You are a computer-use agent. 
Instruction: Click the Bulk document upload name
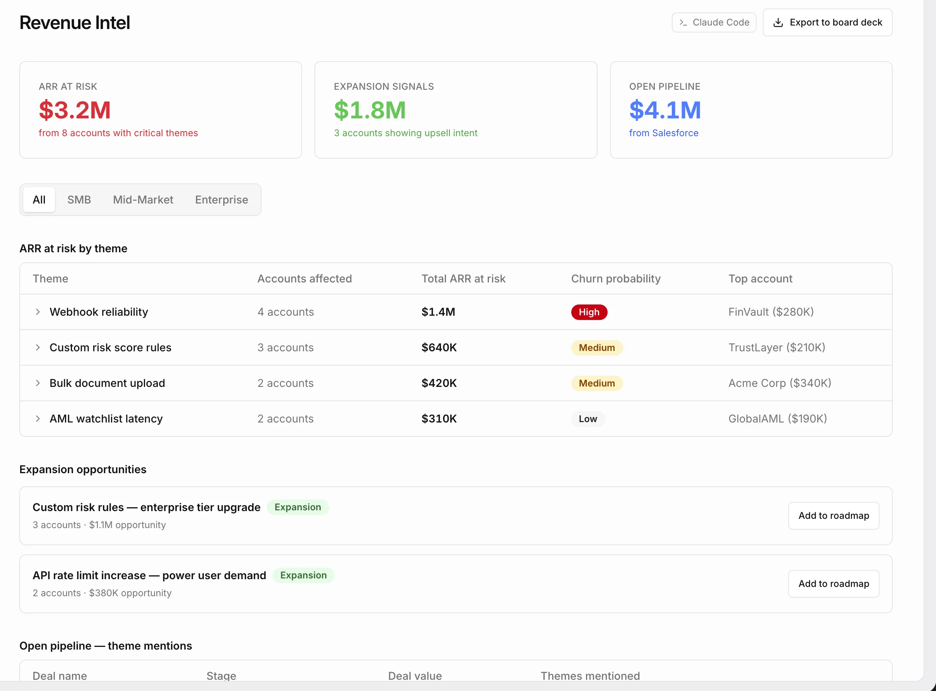tap(108, 383)
